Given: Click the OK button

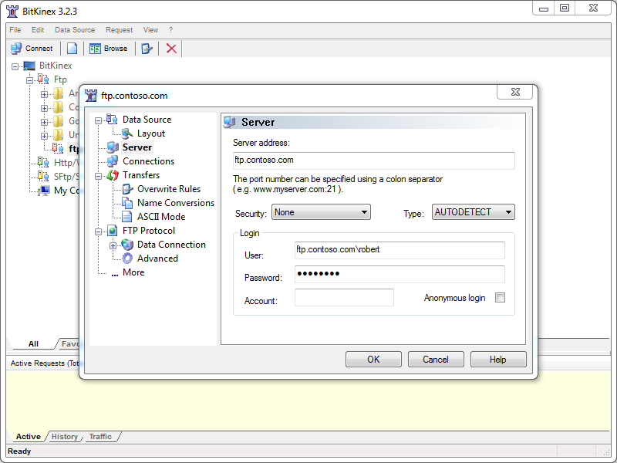Looking at the screenshot, I should click(x=373, y=359).
